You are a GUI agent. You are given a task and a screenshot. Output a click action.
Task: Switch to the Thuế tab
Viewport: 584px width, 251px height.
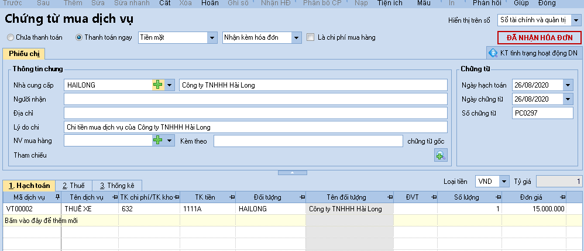(74, 186)
